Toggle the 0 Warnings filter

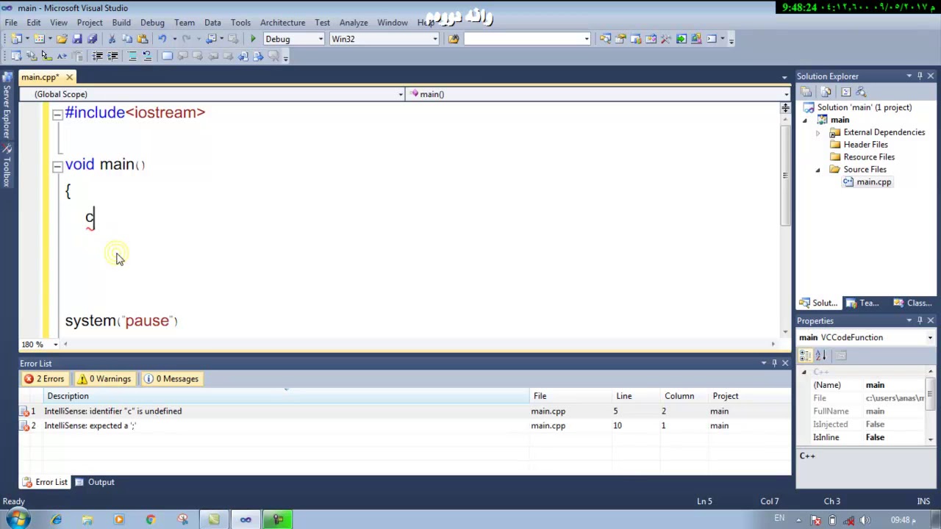click(x=104, y=379)
